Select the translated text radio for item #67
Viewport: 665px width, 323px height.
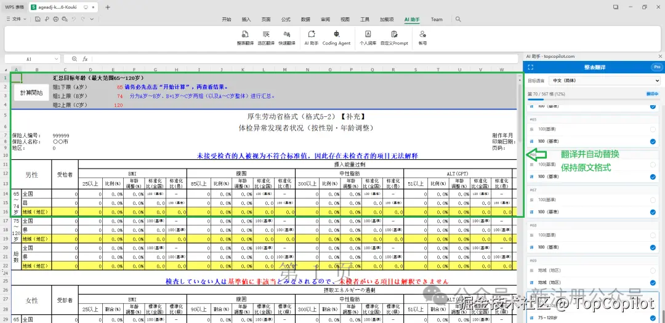click(x=653, y=212)
